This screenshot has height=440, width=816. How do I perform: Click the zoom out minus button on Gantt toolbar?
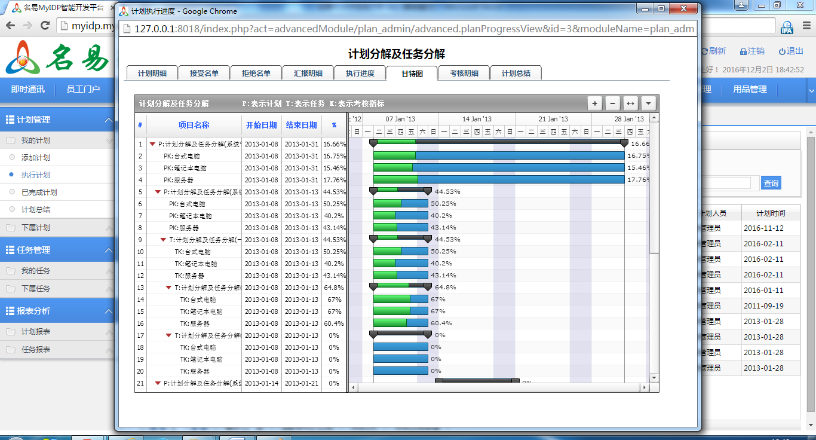pos(612,103)
